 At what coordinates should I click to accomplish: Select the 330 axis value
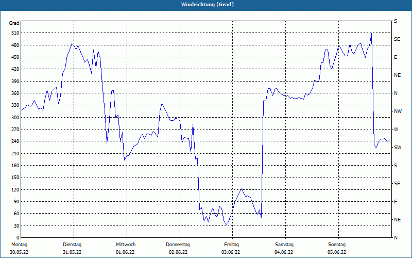(x=15, y=105)
